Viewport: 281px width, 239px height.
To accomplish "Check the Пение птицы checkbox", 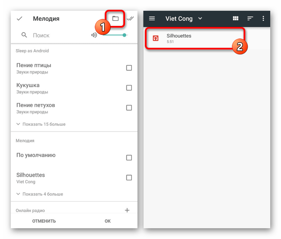I will pyautogui.click(x=129, y=68).
